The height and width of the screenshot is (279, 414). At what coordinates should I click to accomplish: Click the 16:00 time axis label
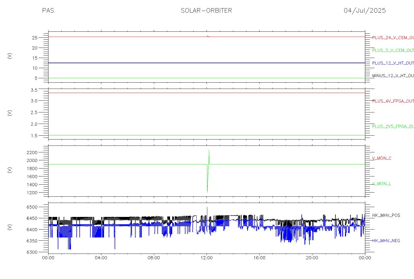(259, 258)
